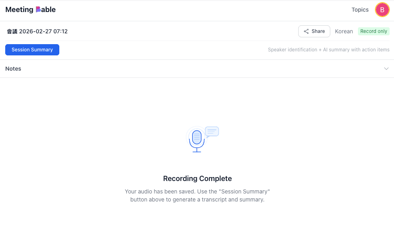394x236 pixels.
Task: Open Topics in the top navigation
Action: coord(360,10)
